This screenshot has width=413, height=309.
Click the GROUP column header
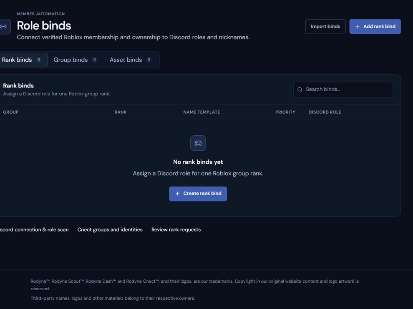(x=11, y=112)
